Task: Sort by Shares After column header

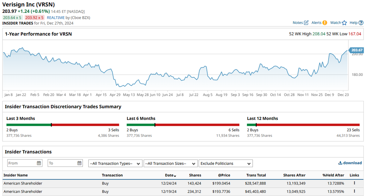Action: tap(294, 175)
